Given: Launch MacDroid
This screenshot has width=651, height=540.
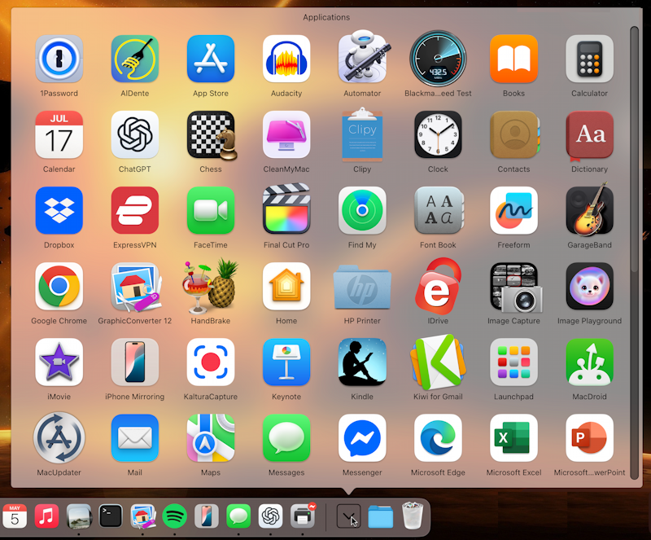Looking at the screenshot, I should (x=589, y=362).
